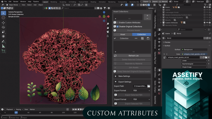Click the plus button beside Asset Collections
212x119 pixels.
(x=147, y=16)
